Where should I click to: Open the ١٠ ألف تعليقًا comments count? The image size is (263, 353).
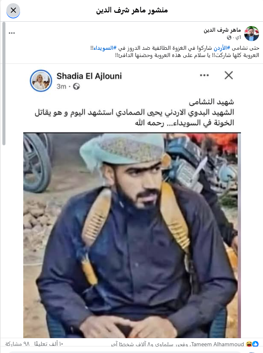pyautogui.click(x=49, y=344)
